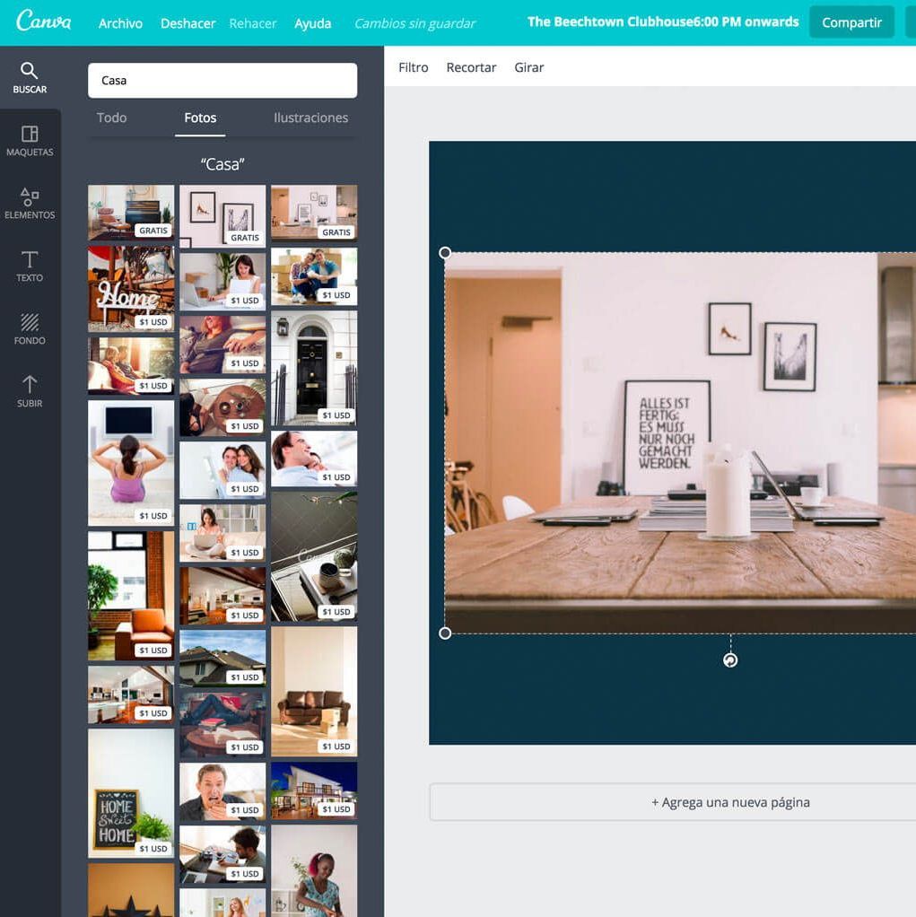Viewport: 916px width, 917px height.
Task: Click the Compartir button
Action: (x=850, y=22)
